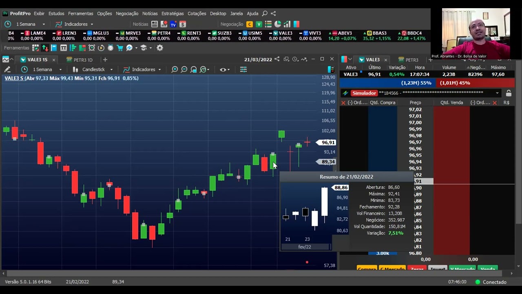Viewport: 522px width, 294px height.
Task: Open the TV news icon
Action: [173, 24]
